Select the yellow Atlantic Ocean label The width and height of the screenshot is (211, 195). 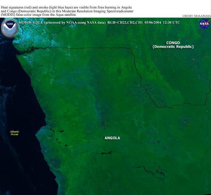(14, 133)
